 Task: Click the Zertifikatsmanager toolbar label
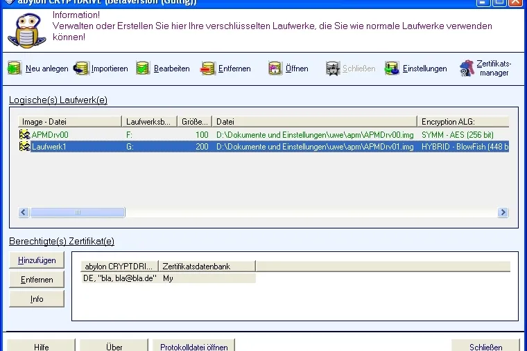pyautogui.click(x=494, y=68)
